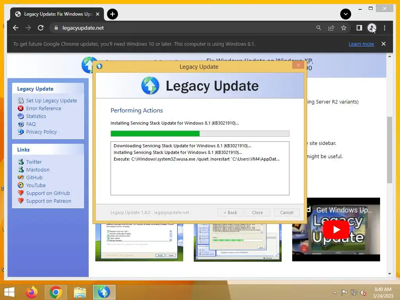Viewport: 400px width, 300px height.
Task: Open the zoom magnifier in address bar
Action: 319,28
